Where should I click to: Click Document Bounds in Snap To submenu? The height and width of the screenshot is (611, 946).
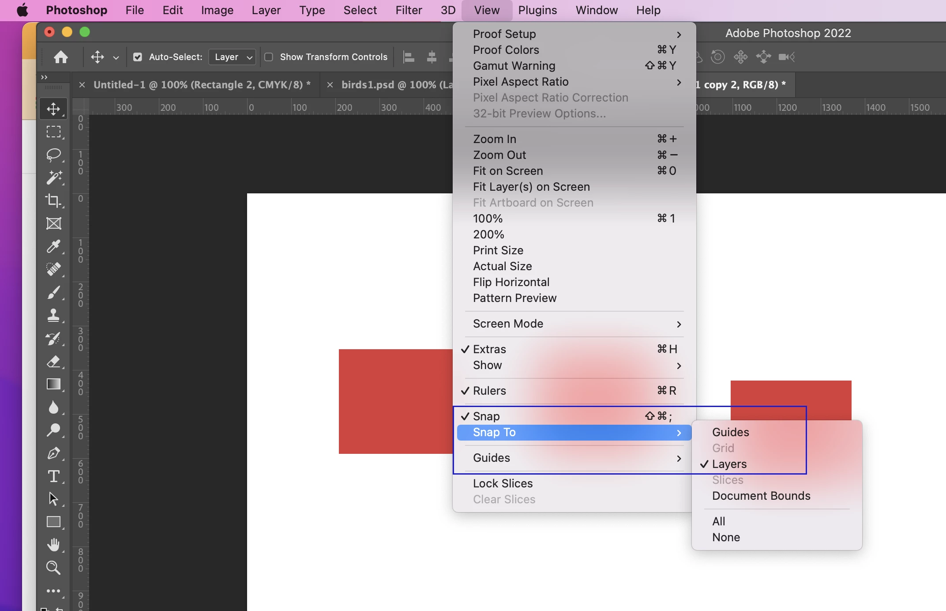761,496
